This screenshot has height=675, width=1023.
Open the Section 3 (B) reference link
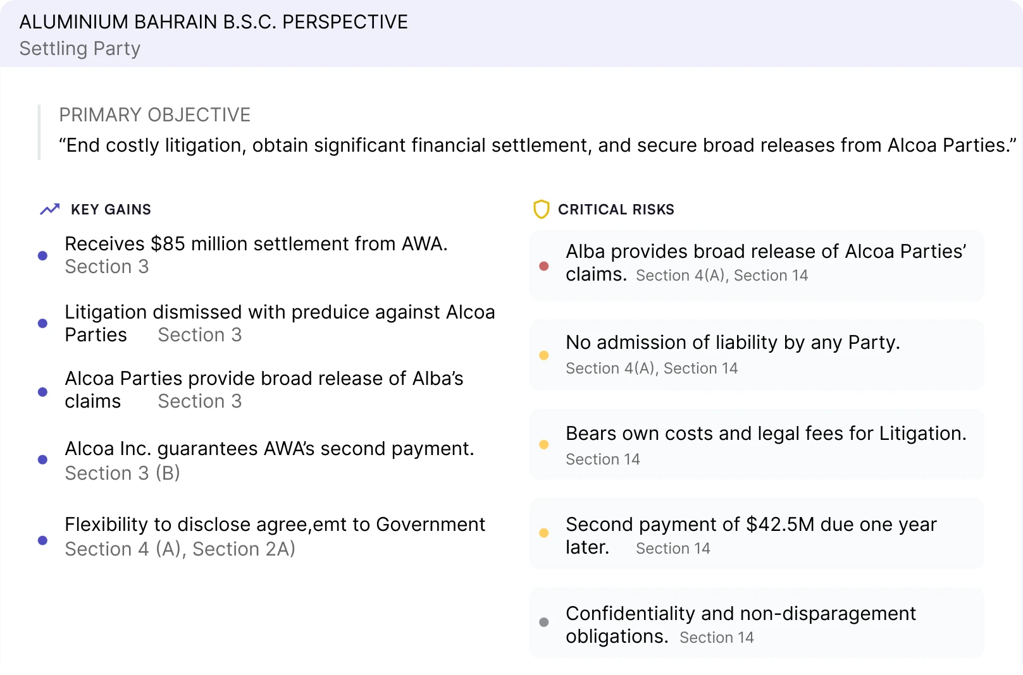point(123,473)
